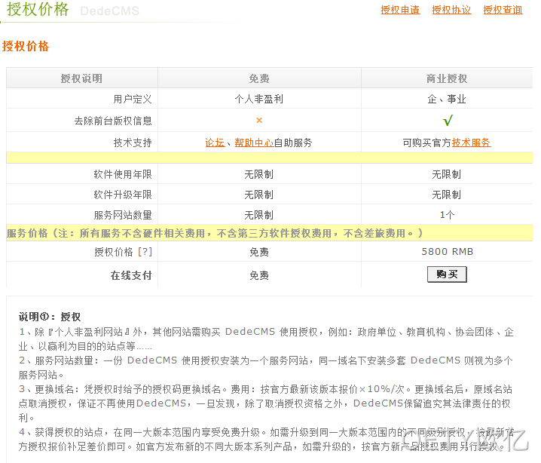Click the orange cross icon under 免费
Image resolution: width=541 pixels, height=463 pixels.
(259, 120)
